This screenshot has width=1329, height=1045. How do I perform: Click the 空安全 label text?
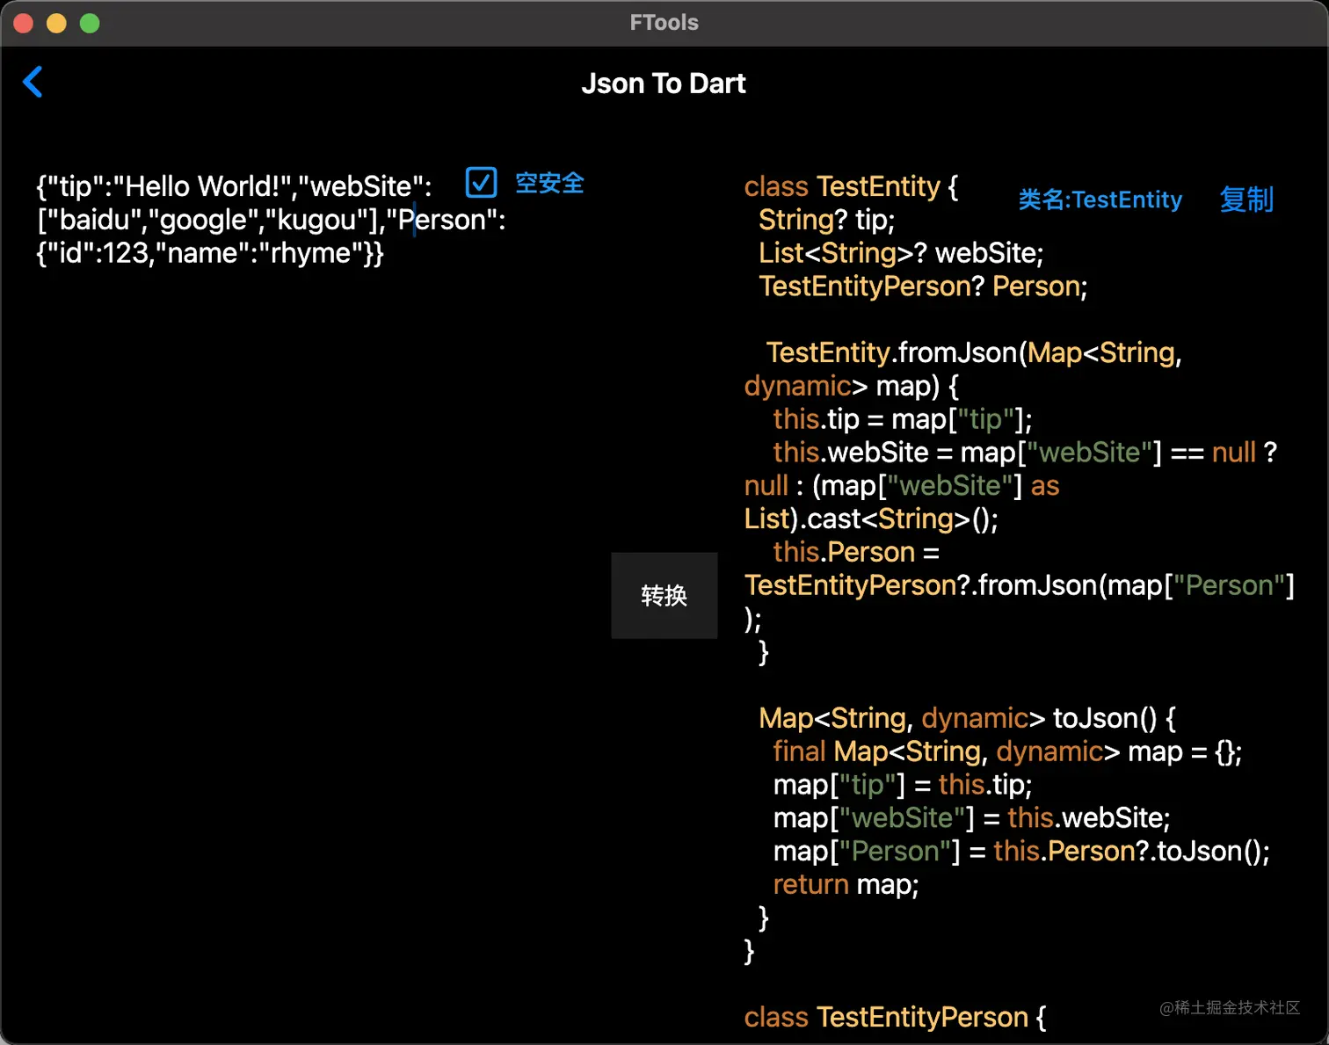coord(549,183)
